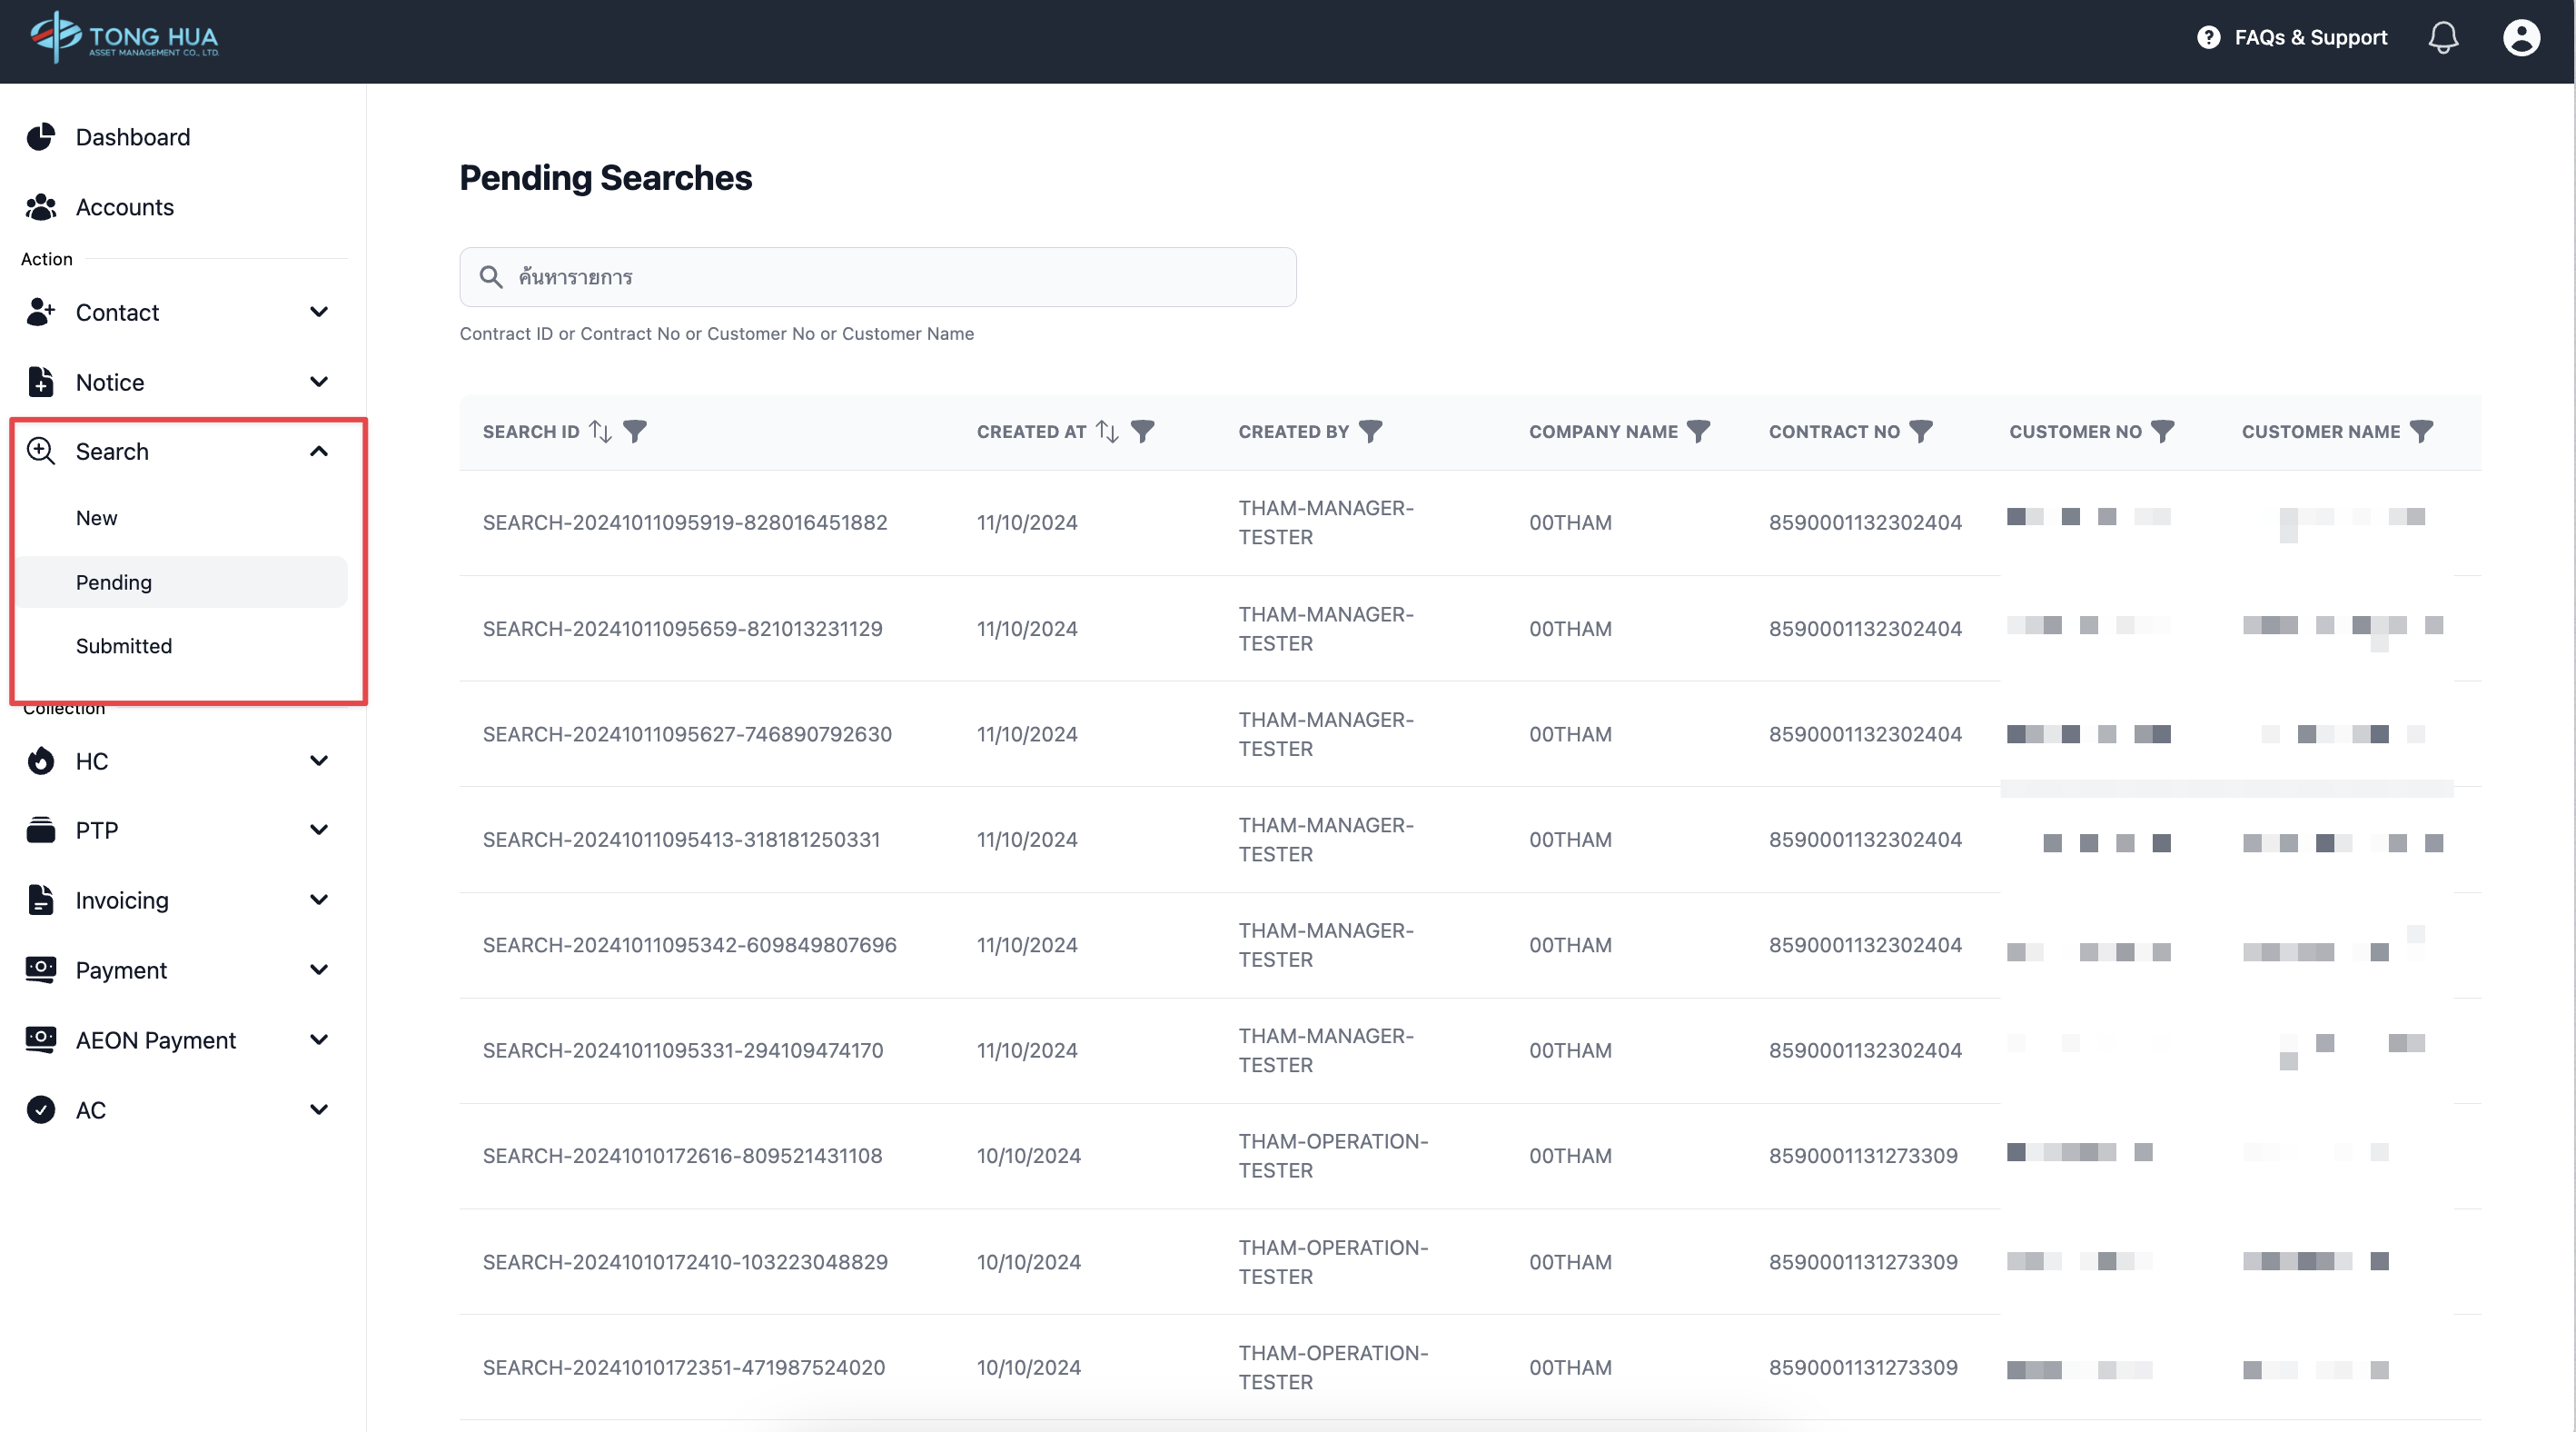The image size is (2576, 1432).
Task: Sort the table by Created At
Action: (1107, 431)
